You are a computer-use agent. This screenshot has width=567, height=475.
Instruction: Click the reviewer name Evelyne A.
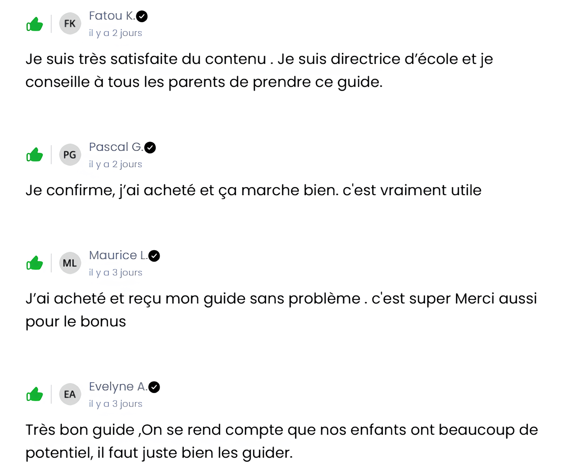[117, 387]
